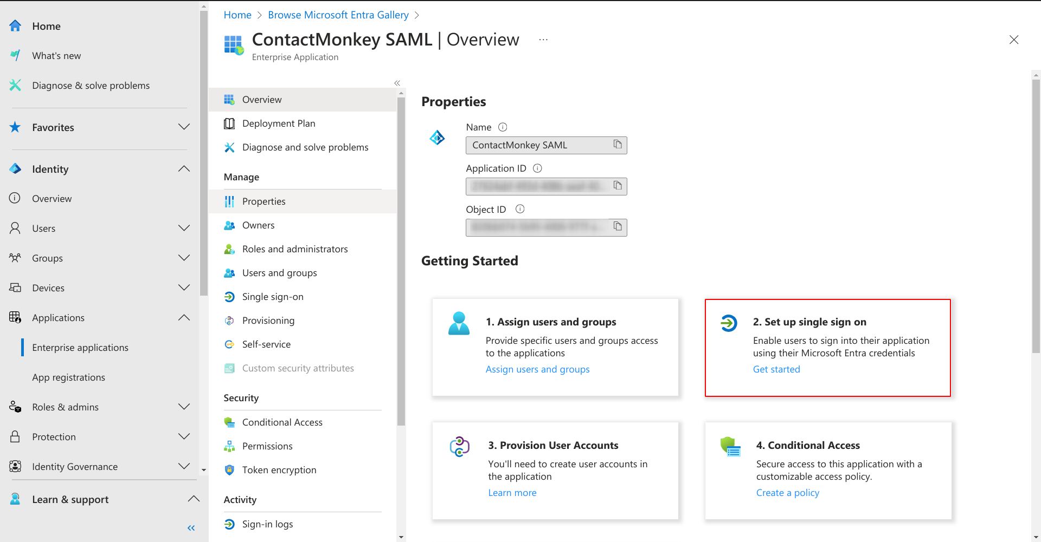Copy the Object ID value
Screen dimensions: 1041x542
618,227
